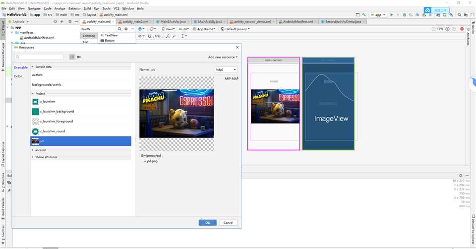Start debugging with the bug icon
The image size is (476, 249).
pos(405,14)
